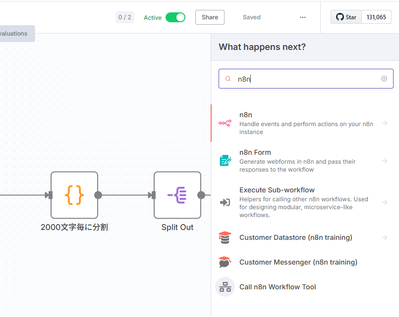Select the n8n node icon
Screen dimensions: 399x317
click(x=225, y=123)
